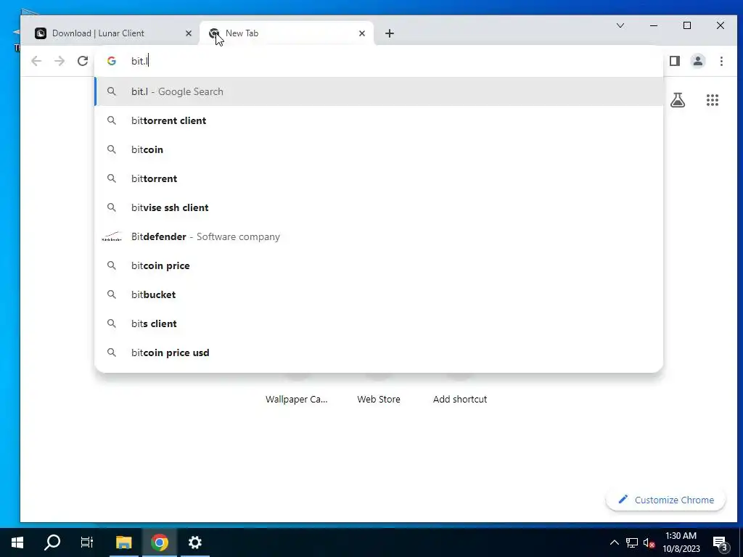The width and height of the screenshot is (743, 557).
Task: Click the search icon beside 'bitcoin'
Action: click(x=111, y=149)
